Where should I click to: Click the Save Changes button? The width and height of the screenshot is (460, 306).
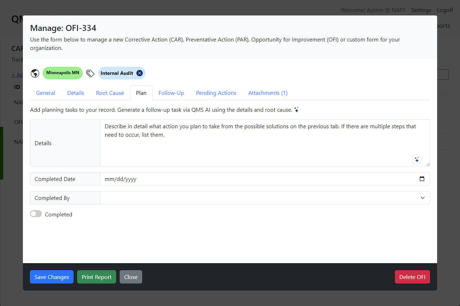52,277
